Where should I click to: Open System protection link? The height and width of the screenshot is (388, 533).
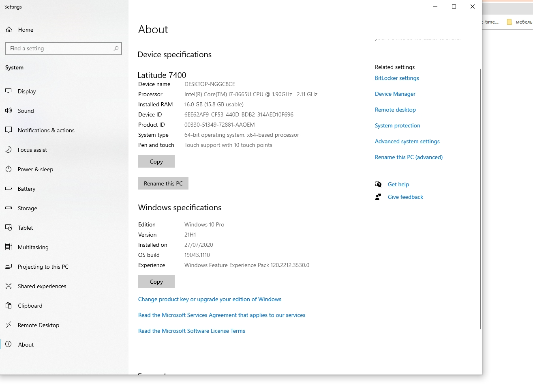tap(397, 125)
